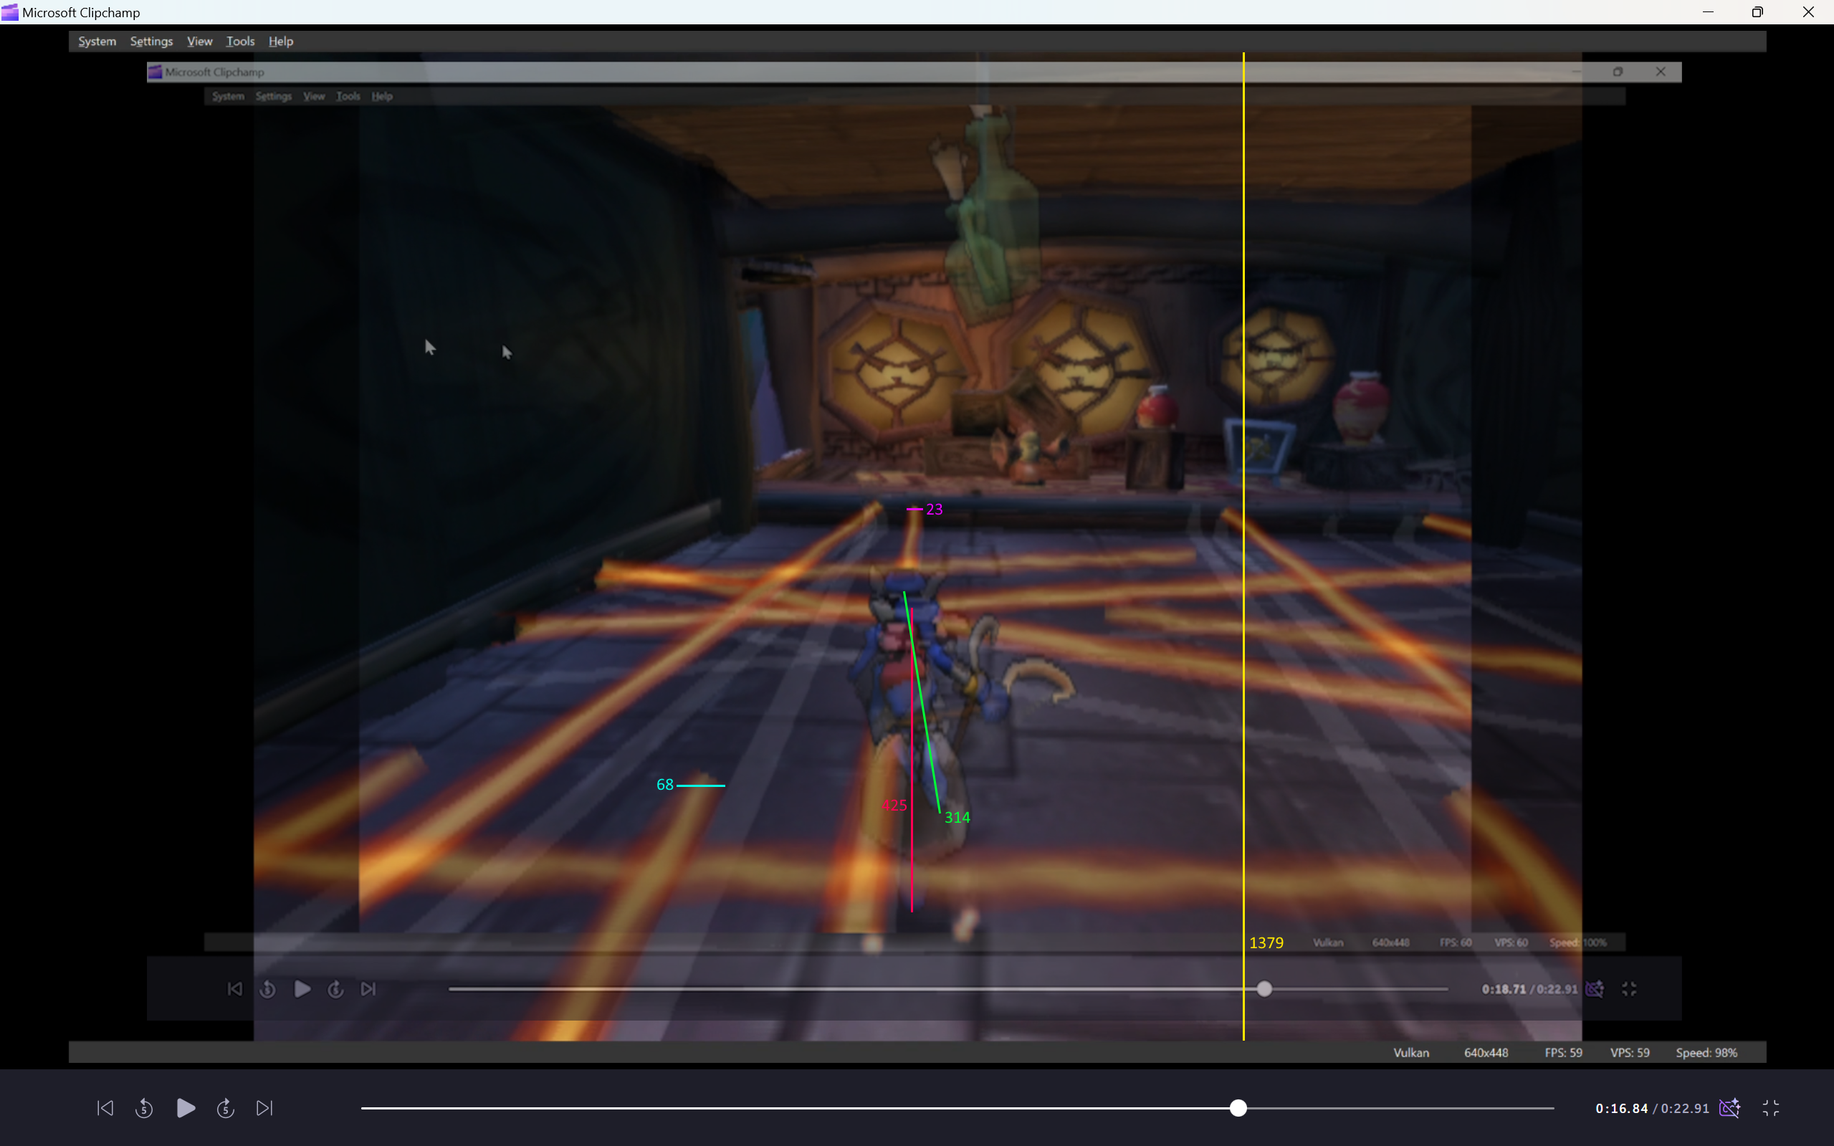
Task: Click the faded inner 0:18.71 timestamp
Action: click(x=1504, y=989)
